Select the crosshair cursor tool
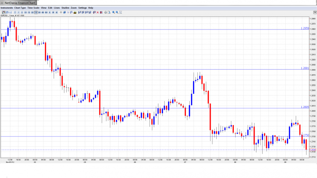Screen dimensions: 317x178 61,12
